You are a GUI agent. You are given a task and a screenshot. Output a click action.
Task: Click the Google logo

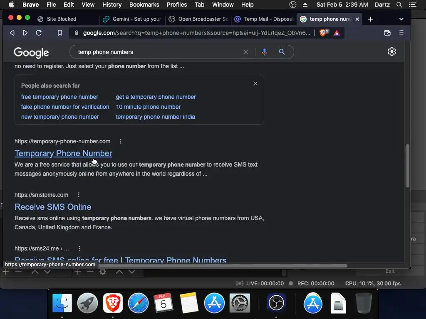pos(31,53)
